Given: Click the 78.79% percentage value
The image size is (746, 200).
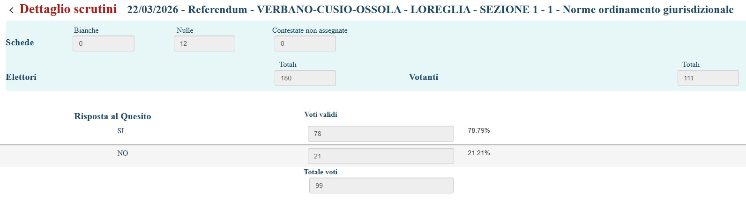Looking at the screenshot, I should [x=478, y=131].
